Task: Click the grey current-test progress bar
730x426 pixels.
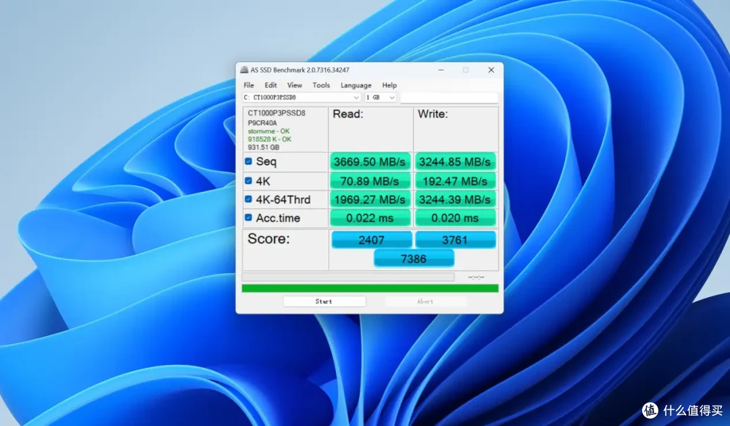Action: point(348,277)
